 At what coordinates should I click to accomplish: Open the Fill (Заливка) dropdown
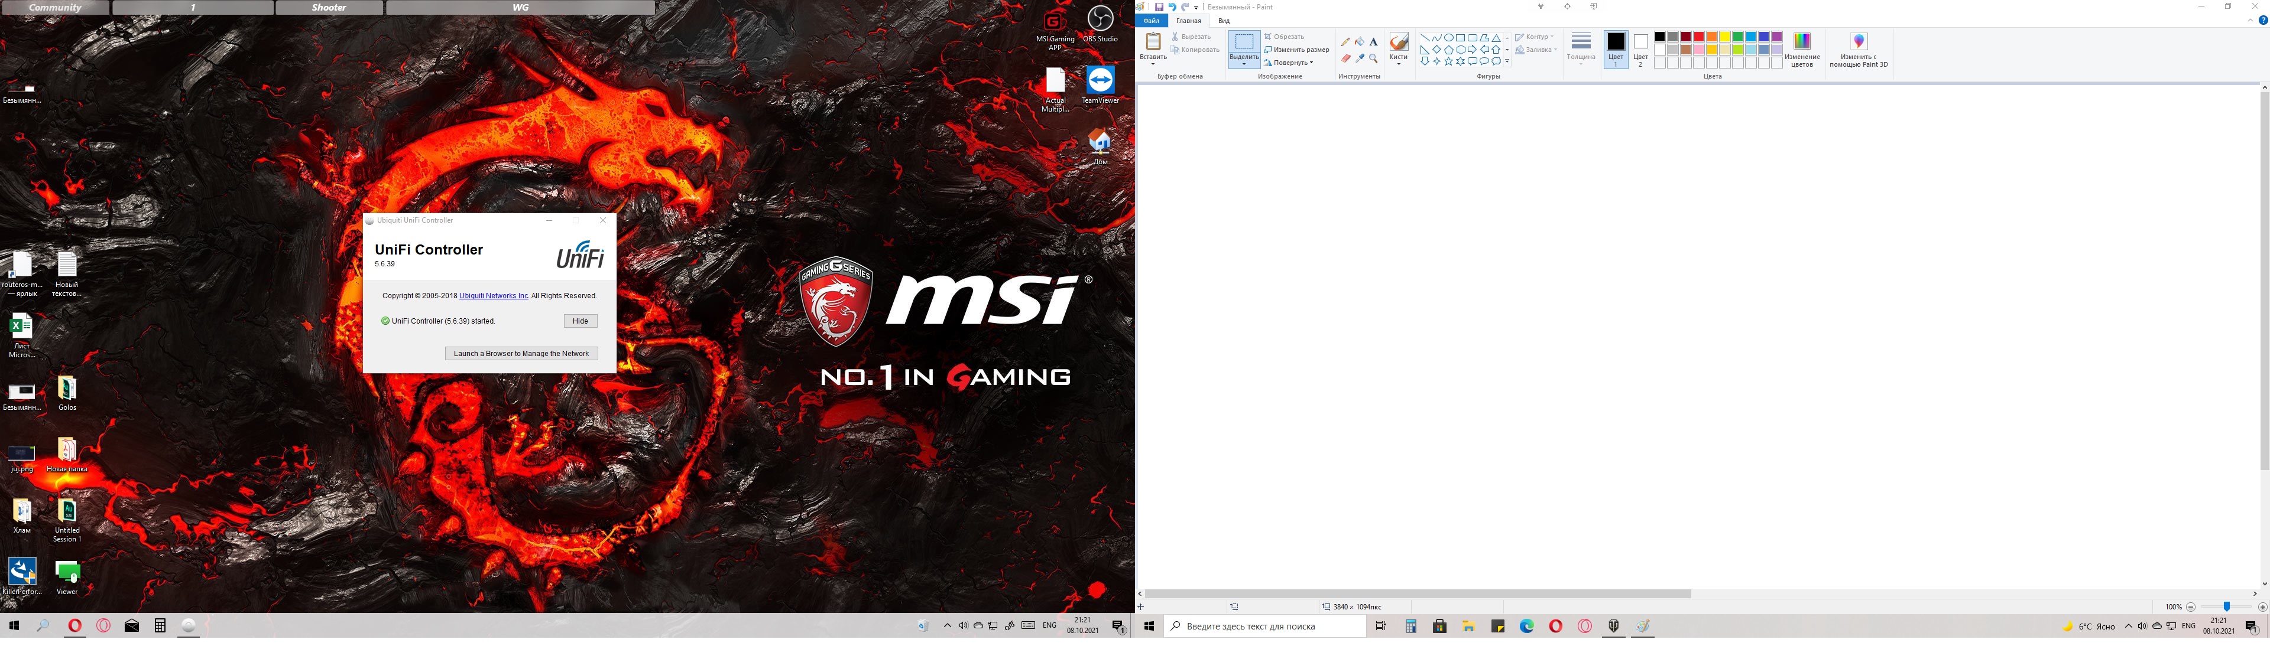pyautogui.click(x=1536, y=50)
